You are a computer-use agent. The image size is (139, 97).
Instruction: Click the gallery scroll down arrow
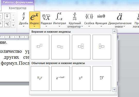(114, 90)
